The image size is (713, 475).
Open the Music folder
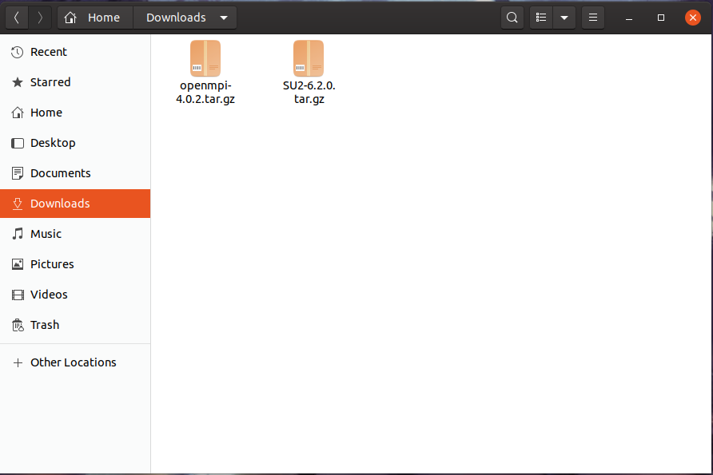tap(46, 234)
